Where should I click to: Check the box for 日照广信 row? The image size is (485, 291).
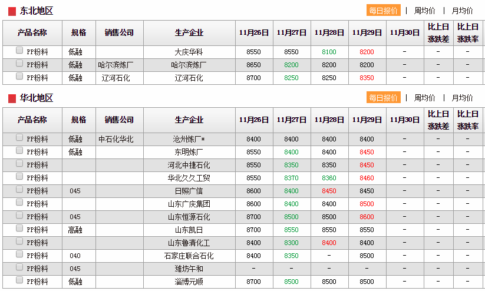(x=19, y=190)
